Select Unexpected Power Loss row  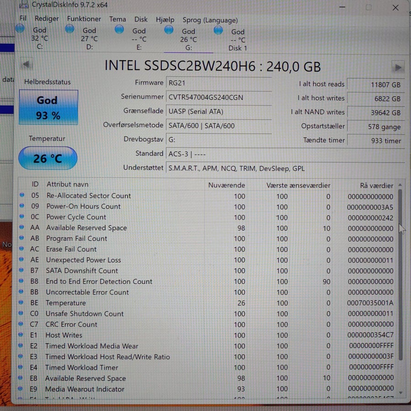click(x=207, y=260)
